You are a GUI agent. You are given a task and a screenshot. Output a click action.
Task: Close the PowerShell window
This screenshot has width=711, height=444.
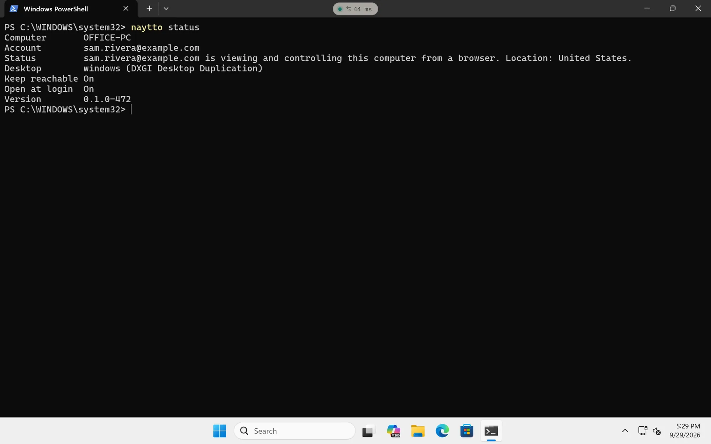point(698,9)
